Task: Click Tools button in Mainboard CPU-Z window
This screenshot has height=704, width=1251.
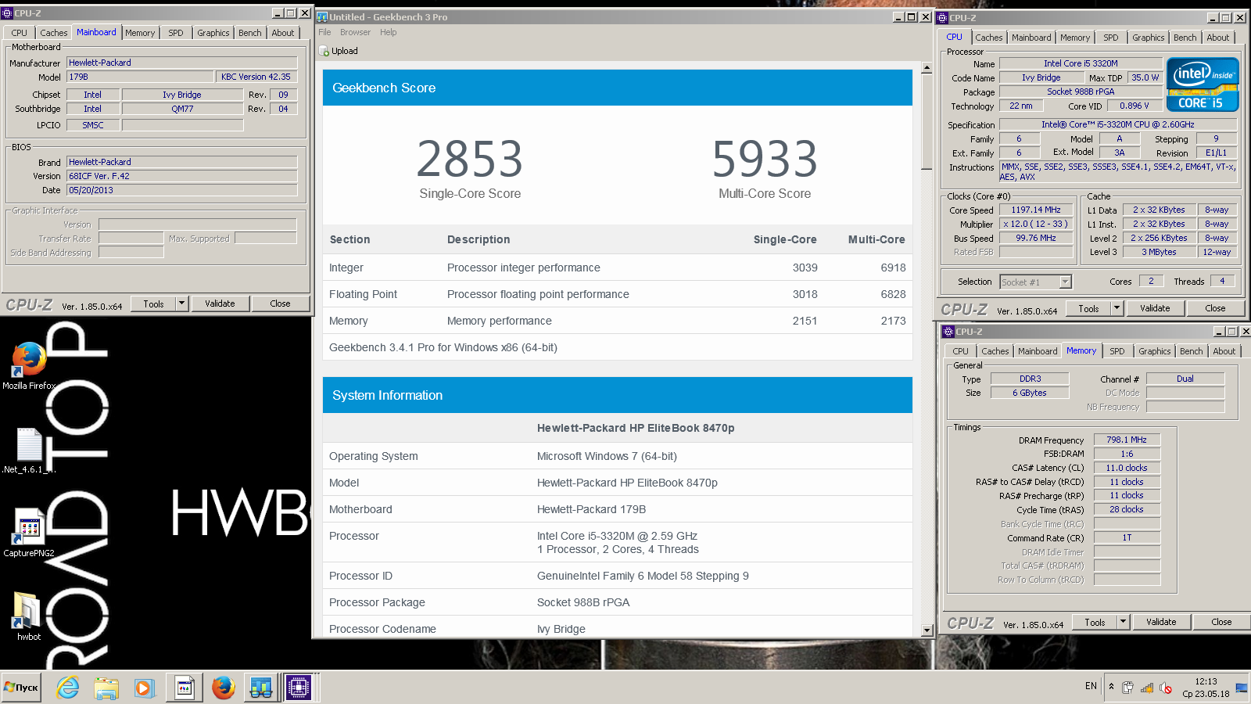Action: [x=153, y=304]
